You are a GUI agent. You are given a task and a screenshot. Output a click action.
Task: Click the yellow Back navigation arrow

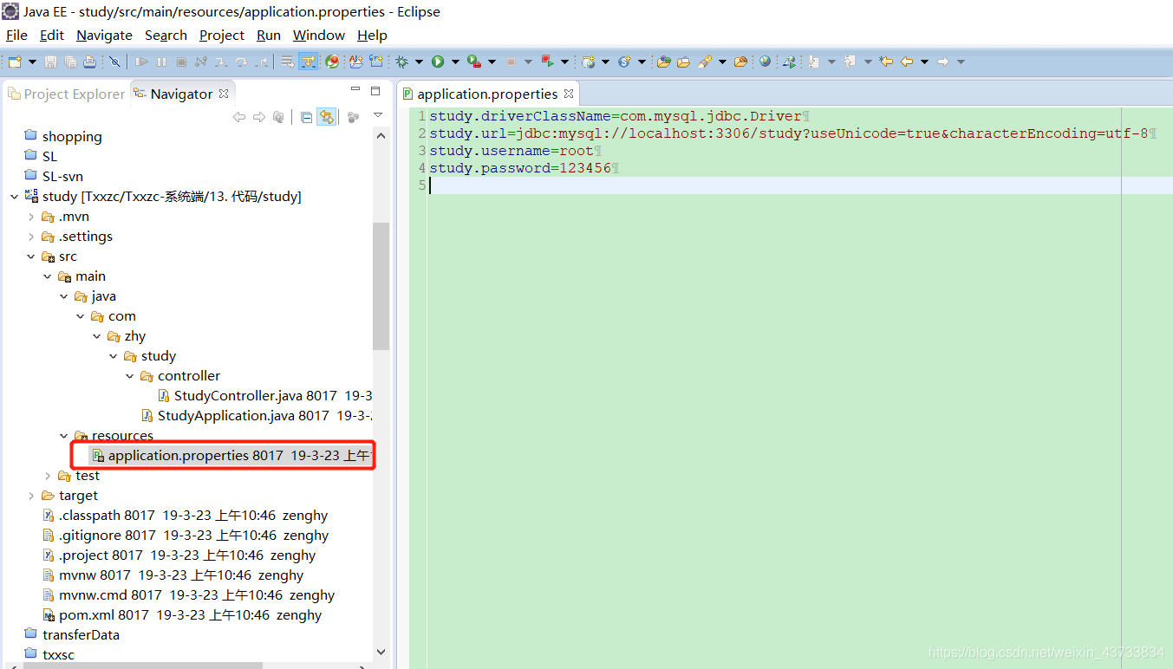(907, 62)
